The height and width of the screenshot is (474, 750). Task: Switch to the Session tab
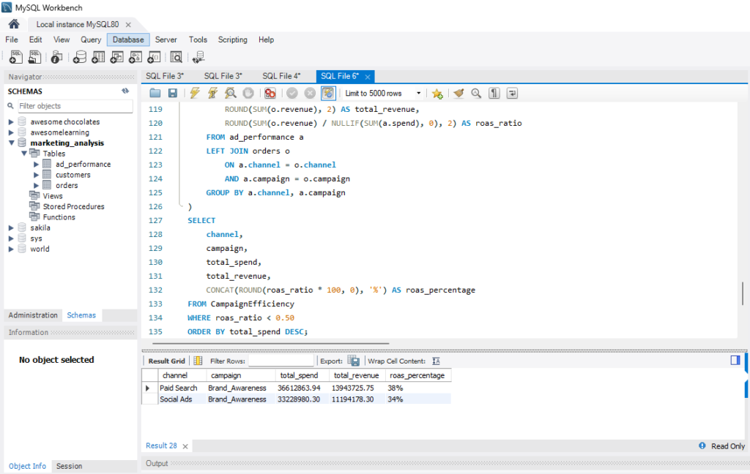tap(69, 466)
